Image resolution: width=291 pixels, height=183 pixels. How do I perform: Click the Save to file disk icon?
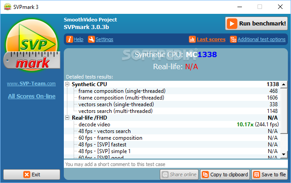pyautogui.click(x=257, y=175)
